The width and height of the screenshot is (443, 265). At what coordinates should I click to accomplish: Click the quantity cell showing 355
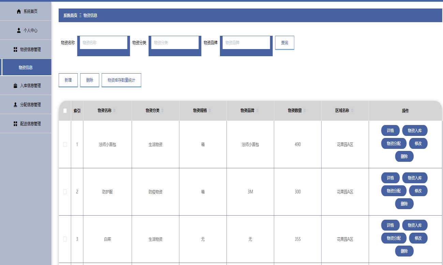point(298,239)
